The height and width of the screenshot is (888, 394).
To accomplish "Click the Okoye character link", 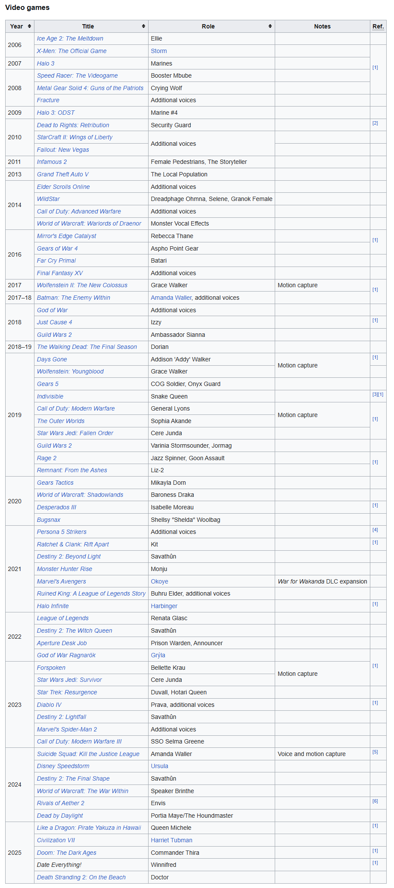I will pyautogui.click(x=159, y=581).
